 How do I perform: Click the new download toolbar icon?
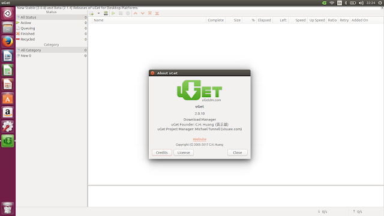(92, 13)
